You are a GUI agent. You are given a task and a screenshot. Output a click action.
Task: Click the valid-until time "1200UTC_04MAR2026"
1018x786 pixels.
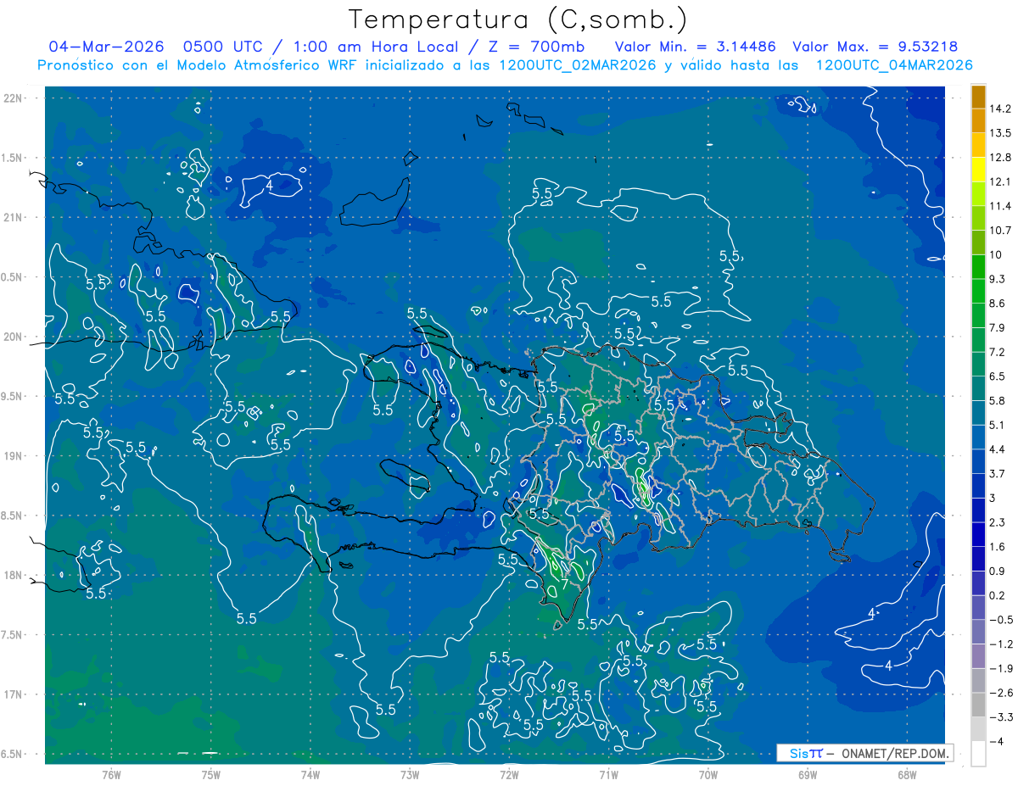click(x=893, y=65)
